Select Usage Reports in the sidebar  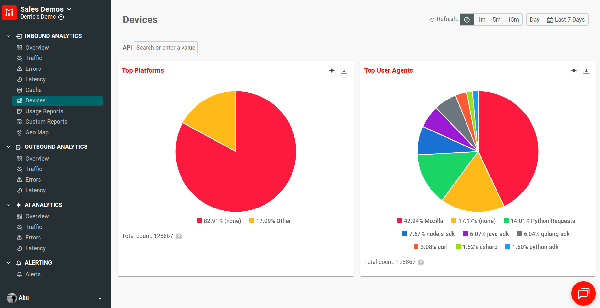44,111
